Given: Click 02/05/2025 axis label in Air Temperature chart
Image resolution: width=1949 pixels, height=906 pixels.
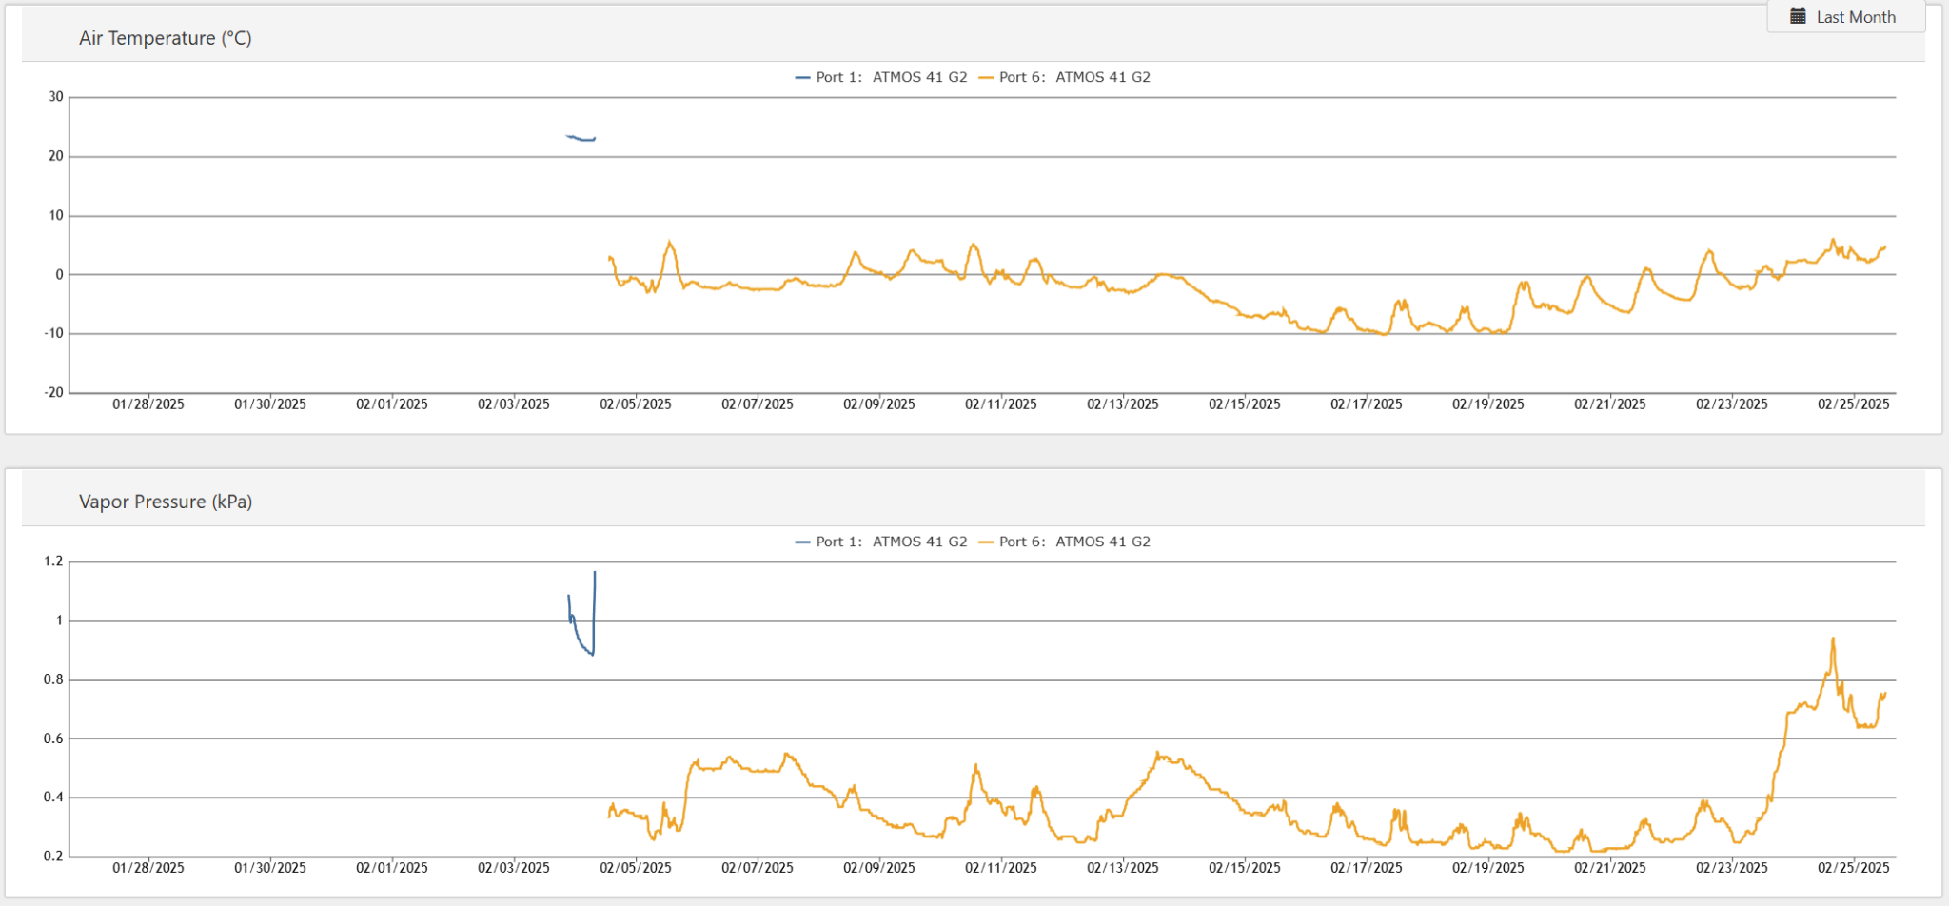Looking at the screenshot, I should (635, 404).
